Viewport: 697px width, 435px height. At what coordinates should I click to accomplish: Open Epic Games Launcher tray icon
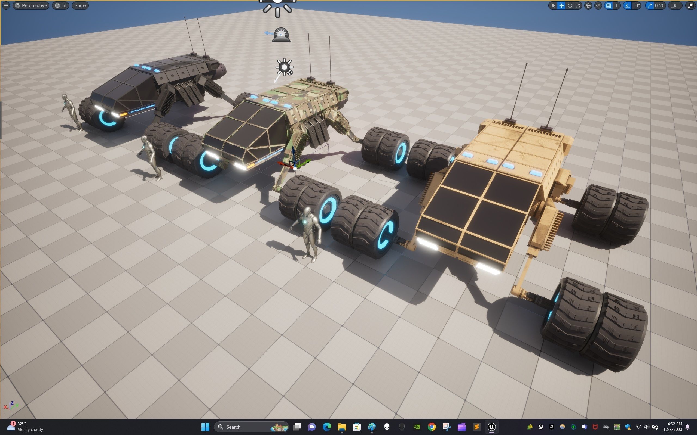pos(552,427)
